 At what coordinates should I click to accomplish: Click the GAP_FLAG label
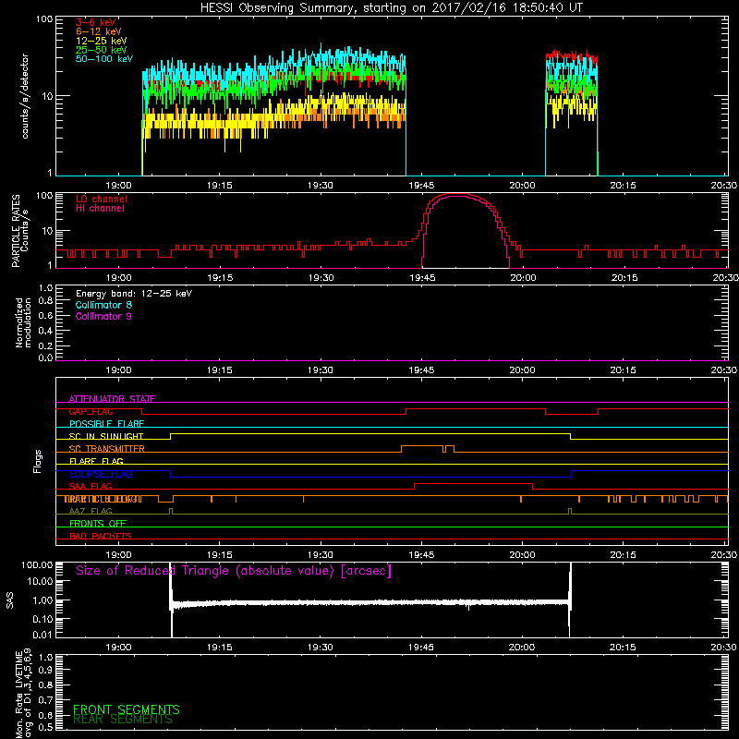coord(91,411)
